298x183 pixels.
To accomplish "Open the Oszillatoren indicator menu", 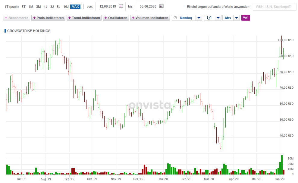I will tap(116, 18).
